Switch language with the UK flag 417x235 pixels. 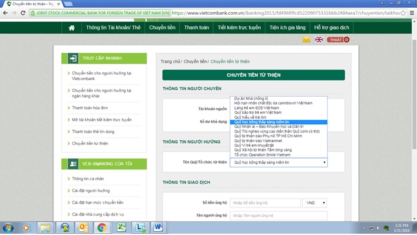319,40
